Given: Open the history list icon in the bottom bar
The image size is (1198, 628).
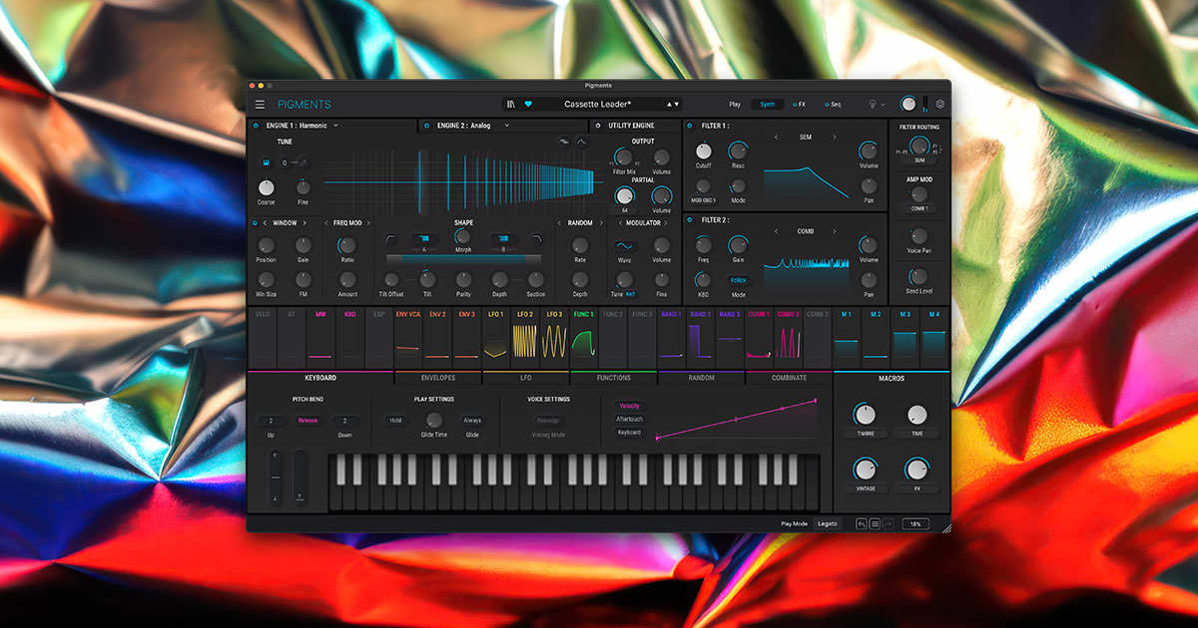Looking at the screenshot, I should 875,523.
